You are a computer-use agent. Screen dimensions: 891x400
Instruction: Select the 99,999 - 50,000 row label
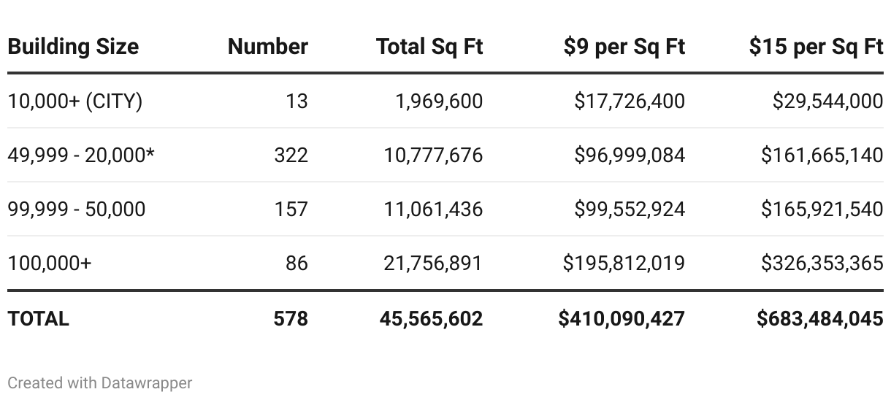(77, 209)
